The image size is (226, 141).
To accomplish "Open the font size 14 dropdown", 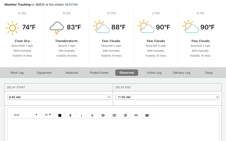I will tap(48, 115).
